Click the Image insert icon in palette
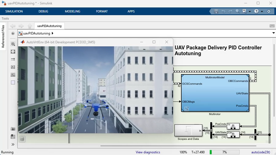 pyautogui.click(x=13, y=75)
